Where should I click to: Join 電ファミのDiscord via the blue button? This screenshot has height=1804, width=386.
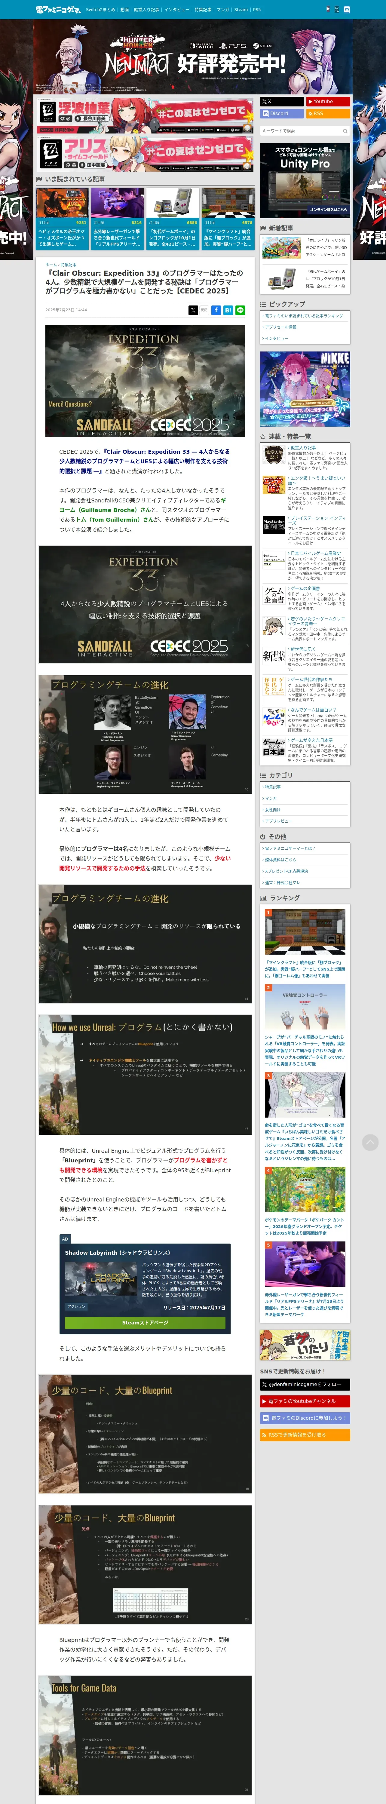(305, 1418)
